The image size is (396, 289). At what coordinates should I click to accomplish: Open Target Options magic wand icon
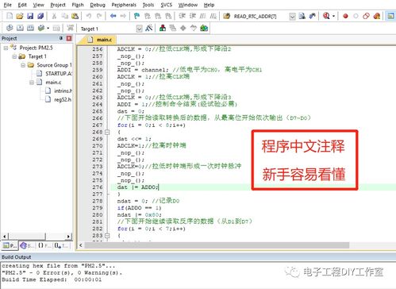coord(149,28)
